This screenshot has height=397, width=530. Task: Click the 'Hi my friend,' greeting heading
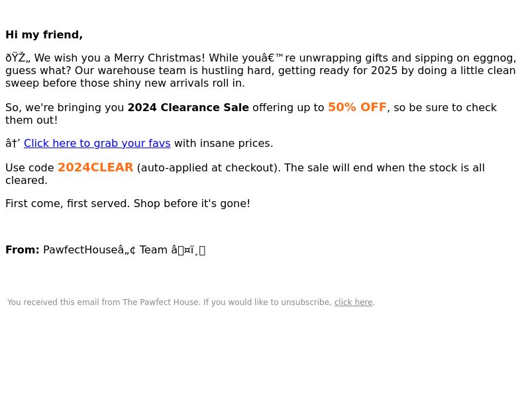tap(44, 35)
